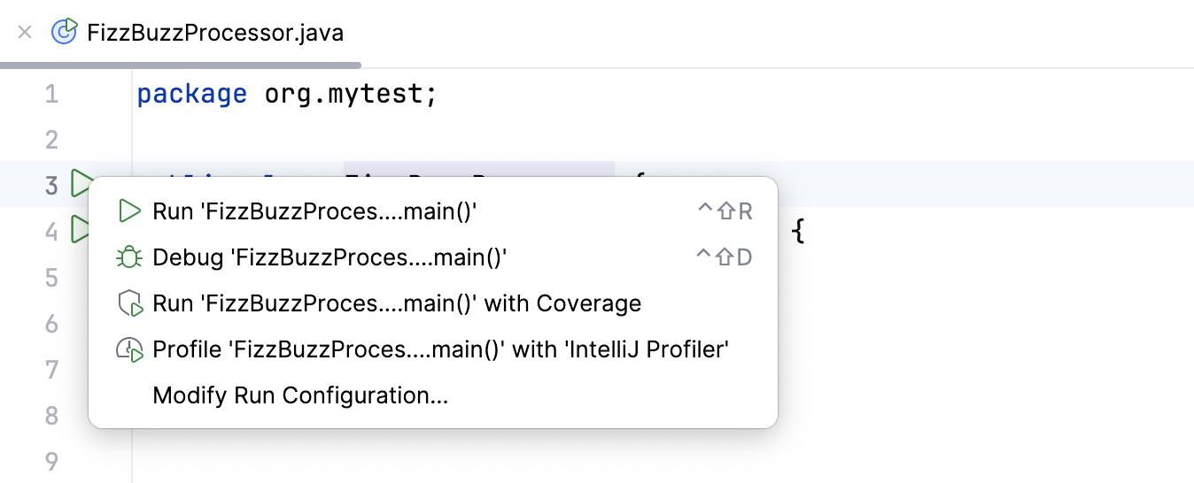Image resolution: width=1194 pixels, height=483 pixels.
Task: Click the IntelliJ Profiler clock icon
Action: tap(129, 349)
